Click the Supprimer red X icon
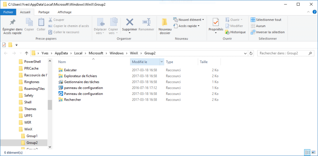 click(x=130, y=22)
